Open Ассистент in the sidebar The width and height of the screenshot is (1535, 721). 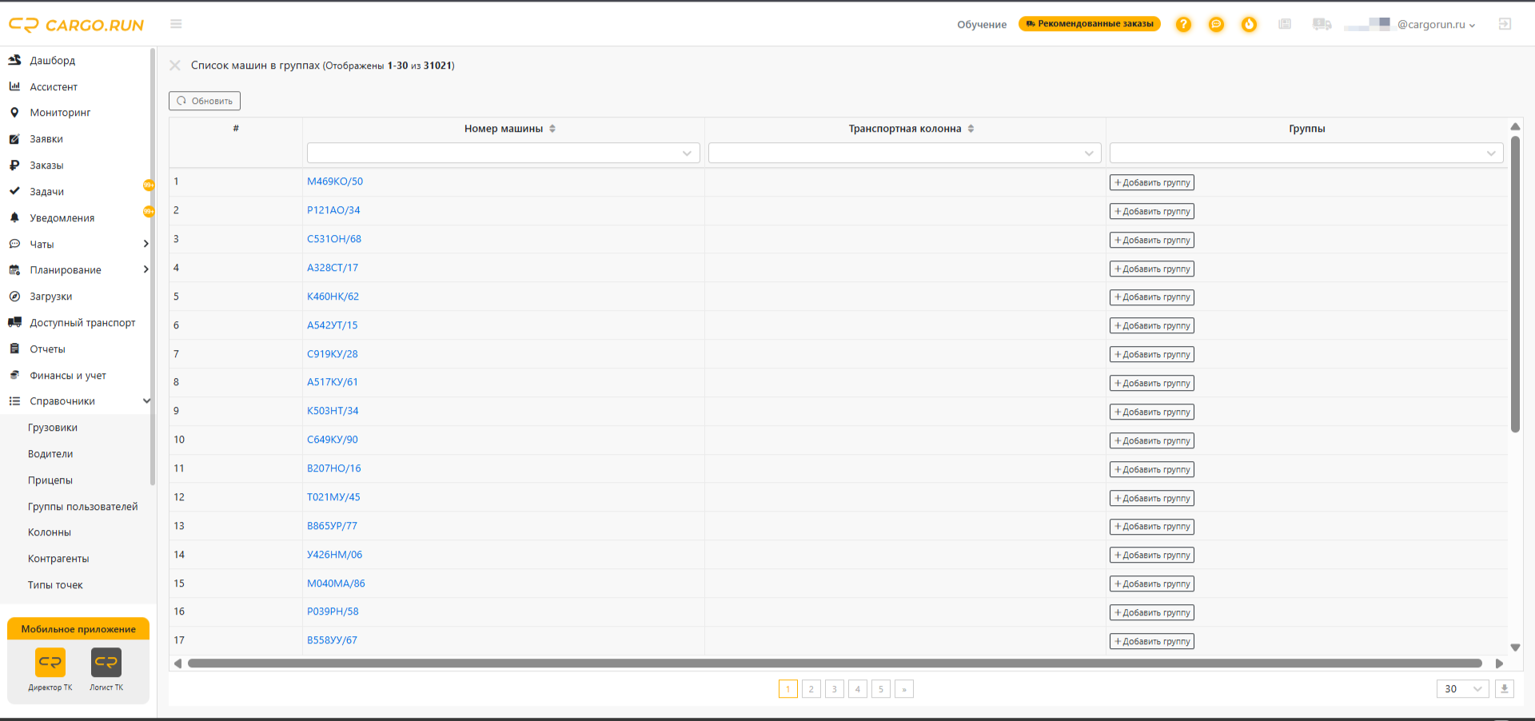coord(54,87)
